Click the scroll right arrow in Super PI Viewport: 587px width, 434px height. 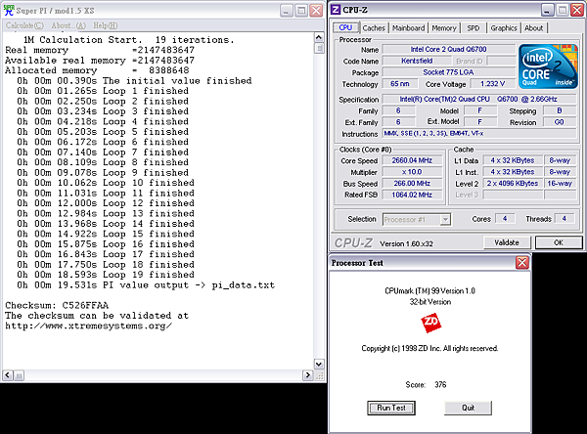tap(308, 375)
